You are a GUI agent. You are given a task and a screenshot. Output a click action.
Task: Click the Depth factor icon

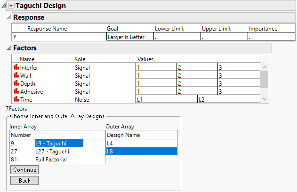click(16, 84)
